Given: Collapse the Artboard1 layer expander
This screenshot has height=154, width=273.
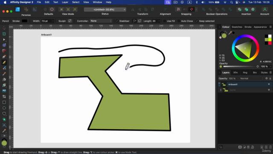Looking at the screenshot, I should (219, 85).
